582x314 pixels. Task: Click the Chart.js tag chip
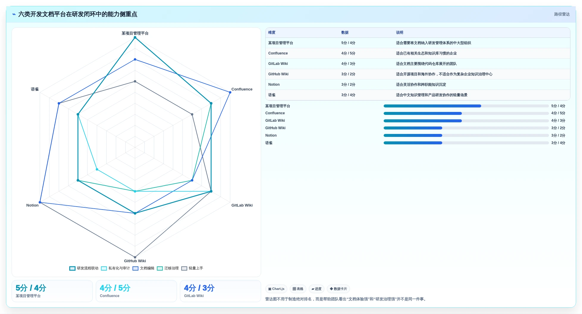pyautogui.click(x=276, y=289)
